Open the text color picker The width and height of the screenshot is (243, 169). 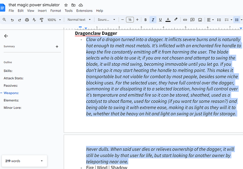click(168, 20)
